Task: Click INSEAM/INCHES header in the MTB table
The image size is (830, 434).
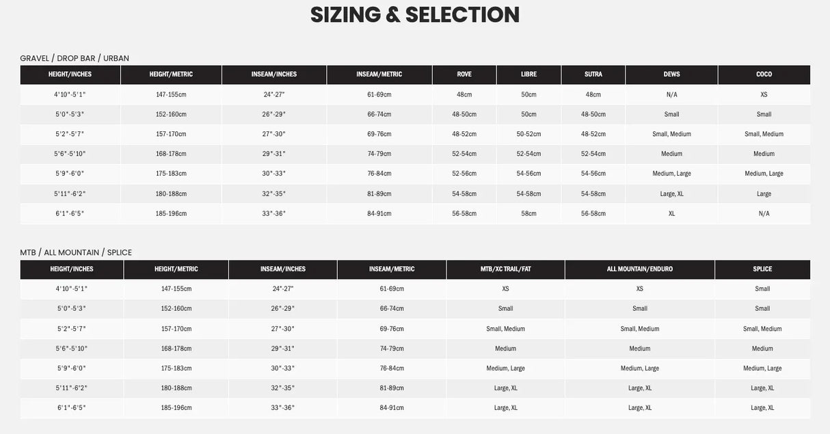Action: click(x=282, y=269)
